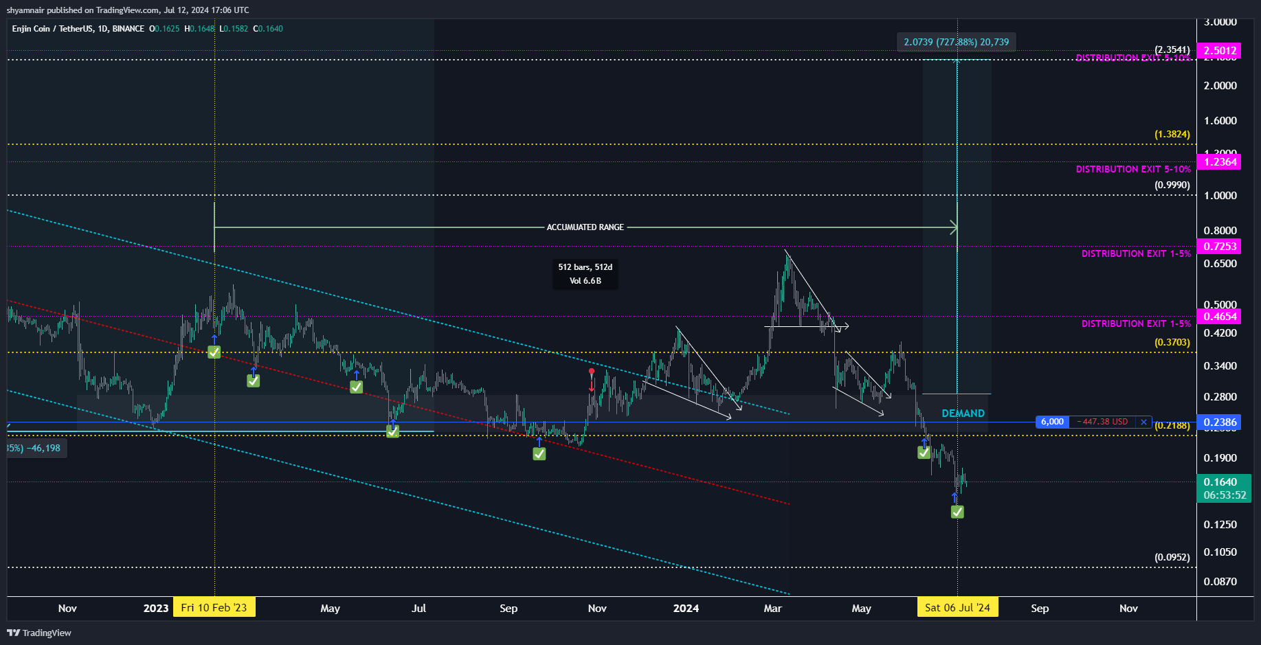Image resolution: width=1261 pixels, height=645 pixels.
Task: Select the ACCUMUATED RANGE text label
Action: tap(585, 227)
